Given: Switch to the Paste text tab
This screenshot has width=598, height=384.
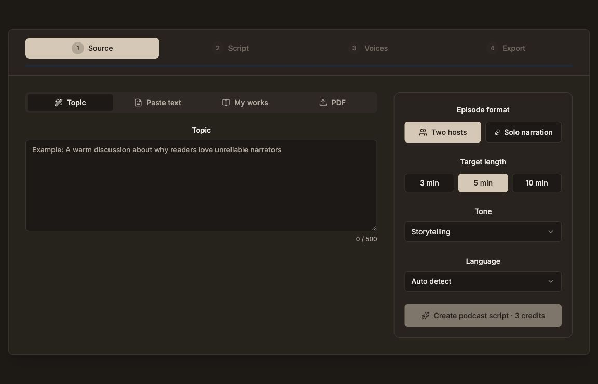Looking at the screenshot, I should pyautogui.click(x=158, y=103).
